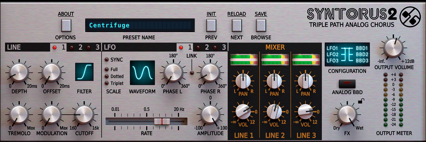Click the AMPLITUDE knob

210,115
